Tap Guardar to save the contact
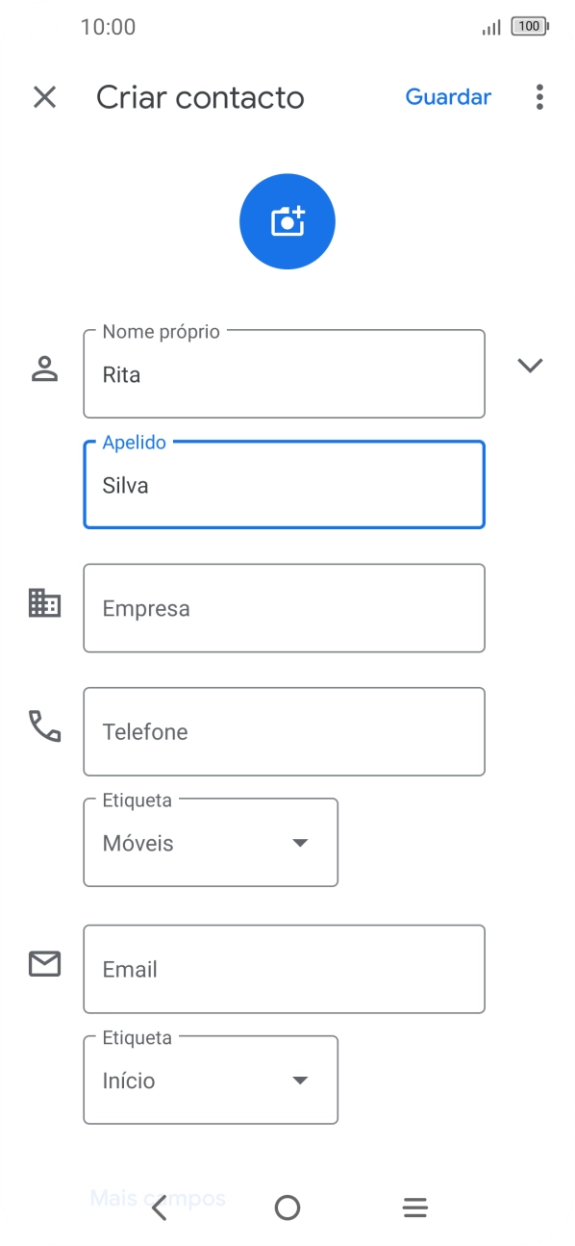Screen dimensions: 575x1246 (x=448, y=97)
